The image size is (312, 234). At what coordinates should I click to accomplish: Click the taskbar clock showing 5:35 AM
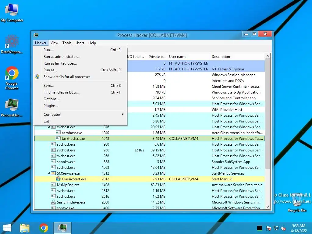pyautogui.click(x=299, y=228)
